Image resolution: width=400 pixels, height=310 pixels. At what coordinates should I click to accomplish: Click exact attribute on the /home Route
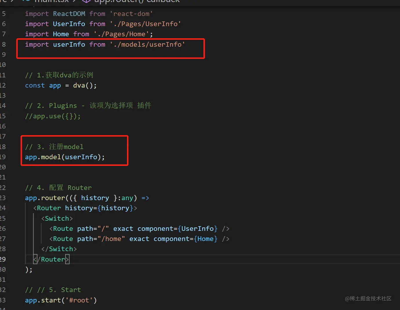click(x=139, y=239)
